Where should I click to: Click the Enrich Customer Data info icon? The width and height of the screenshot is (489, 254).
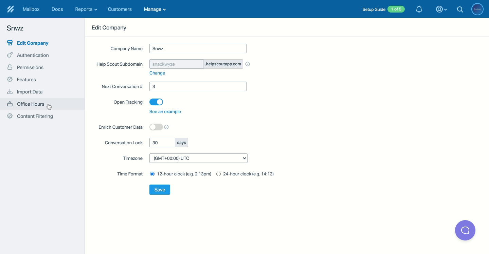(x=166, y=127)
